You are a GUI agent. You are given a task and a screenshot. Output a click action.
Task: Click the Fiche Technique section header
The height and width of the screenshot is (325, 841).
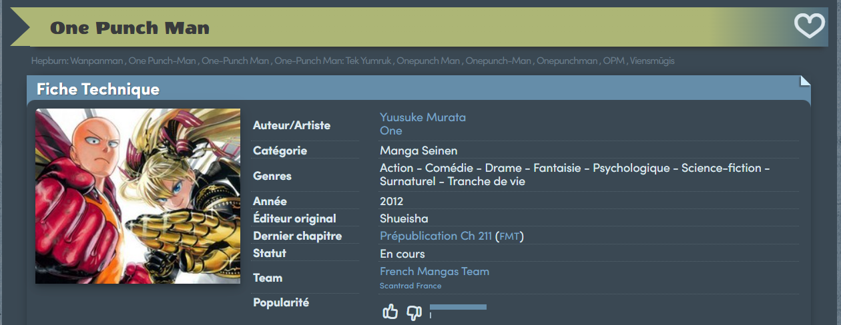(x=98, y=89)
